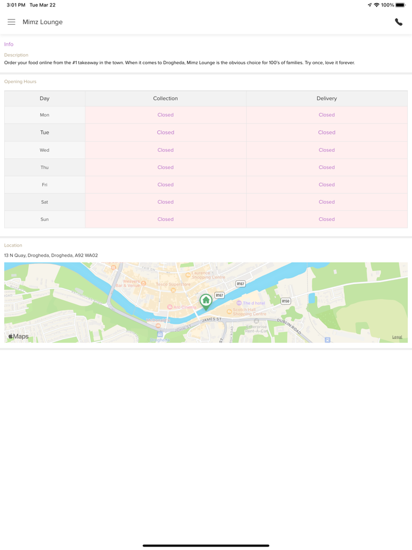Tap Arc Cinema marker on map
The height and width of the screenshot is (550, 412).
point(182,307)
